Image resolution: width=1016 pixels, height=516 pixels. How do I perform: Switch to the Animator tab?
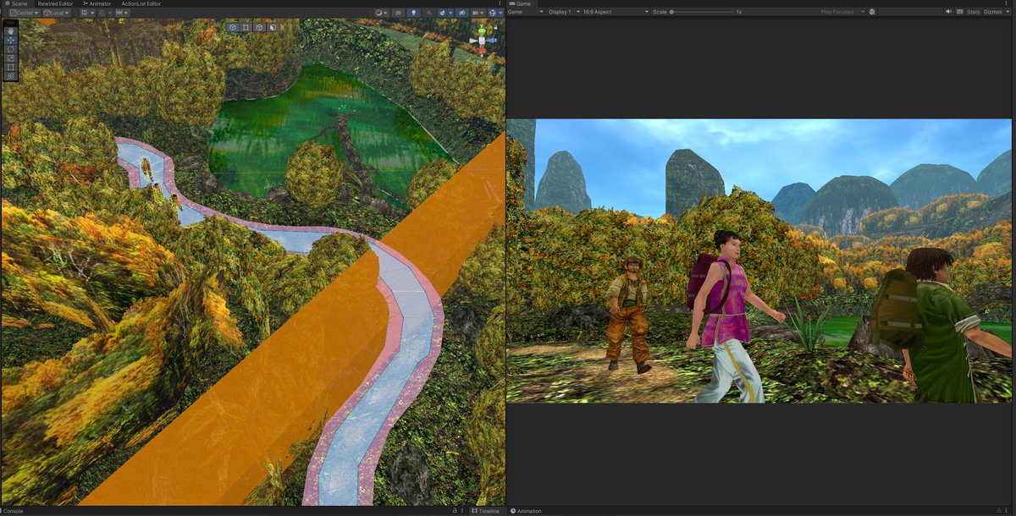tap(97, 3)
